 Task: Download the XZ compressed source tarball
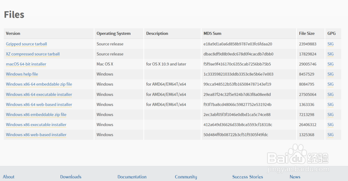[x=33, y=54]
